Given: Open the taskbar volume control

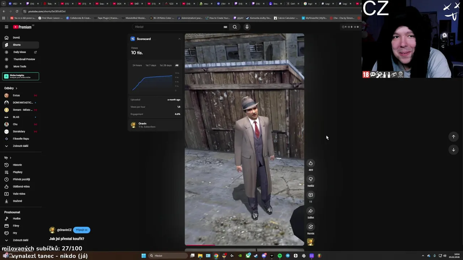Looking at the screenshot, I should (x=445, y=256).
